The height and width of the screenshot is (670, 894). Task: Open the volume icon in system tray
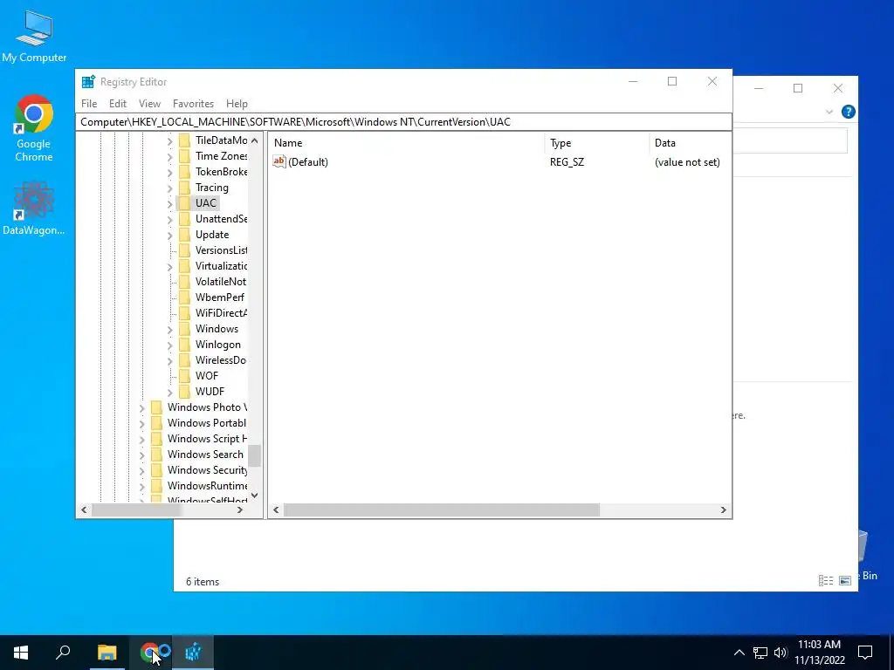tap(781, 653)
